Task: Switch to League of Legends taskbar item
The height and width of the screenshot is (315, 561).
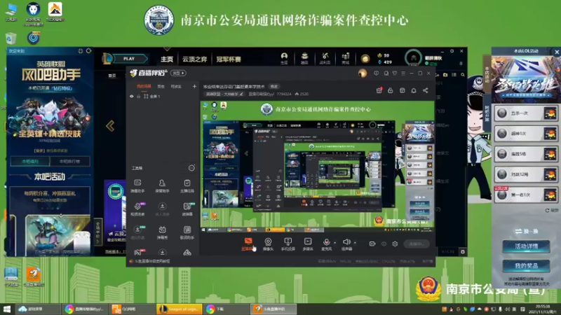Action: tap(180, 309)
